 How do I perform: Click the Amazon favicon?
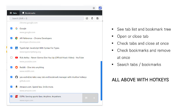16,87
